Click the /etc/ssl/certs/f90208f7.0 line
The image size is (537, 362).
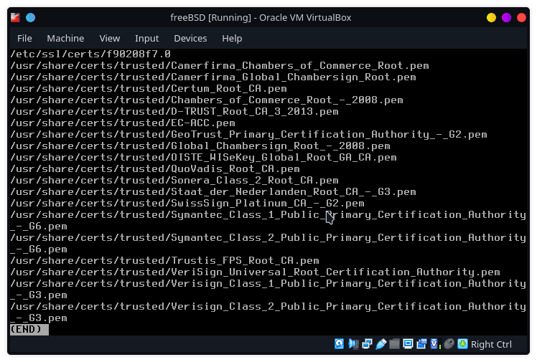[x=90, y=54]
